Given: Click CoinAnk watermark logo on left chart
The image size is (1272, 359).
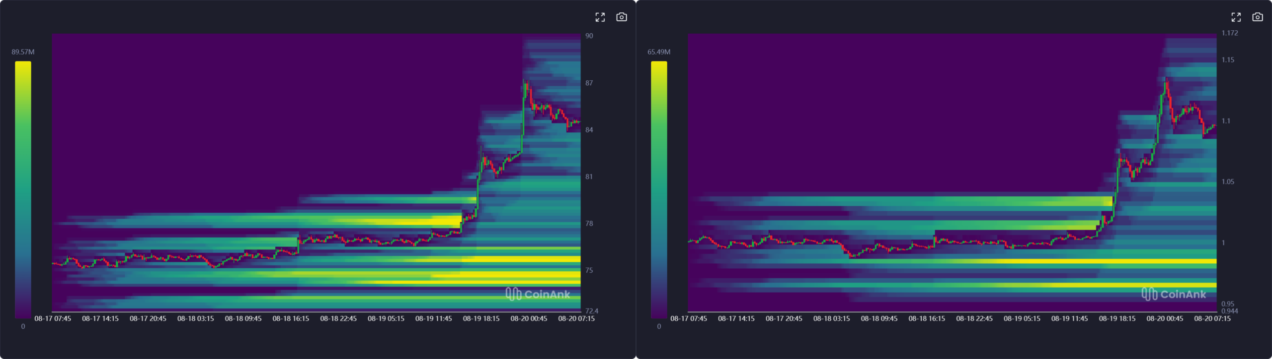Looking at the screenshot, I should 538,294.
